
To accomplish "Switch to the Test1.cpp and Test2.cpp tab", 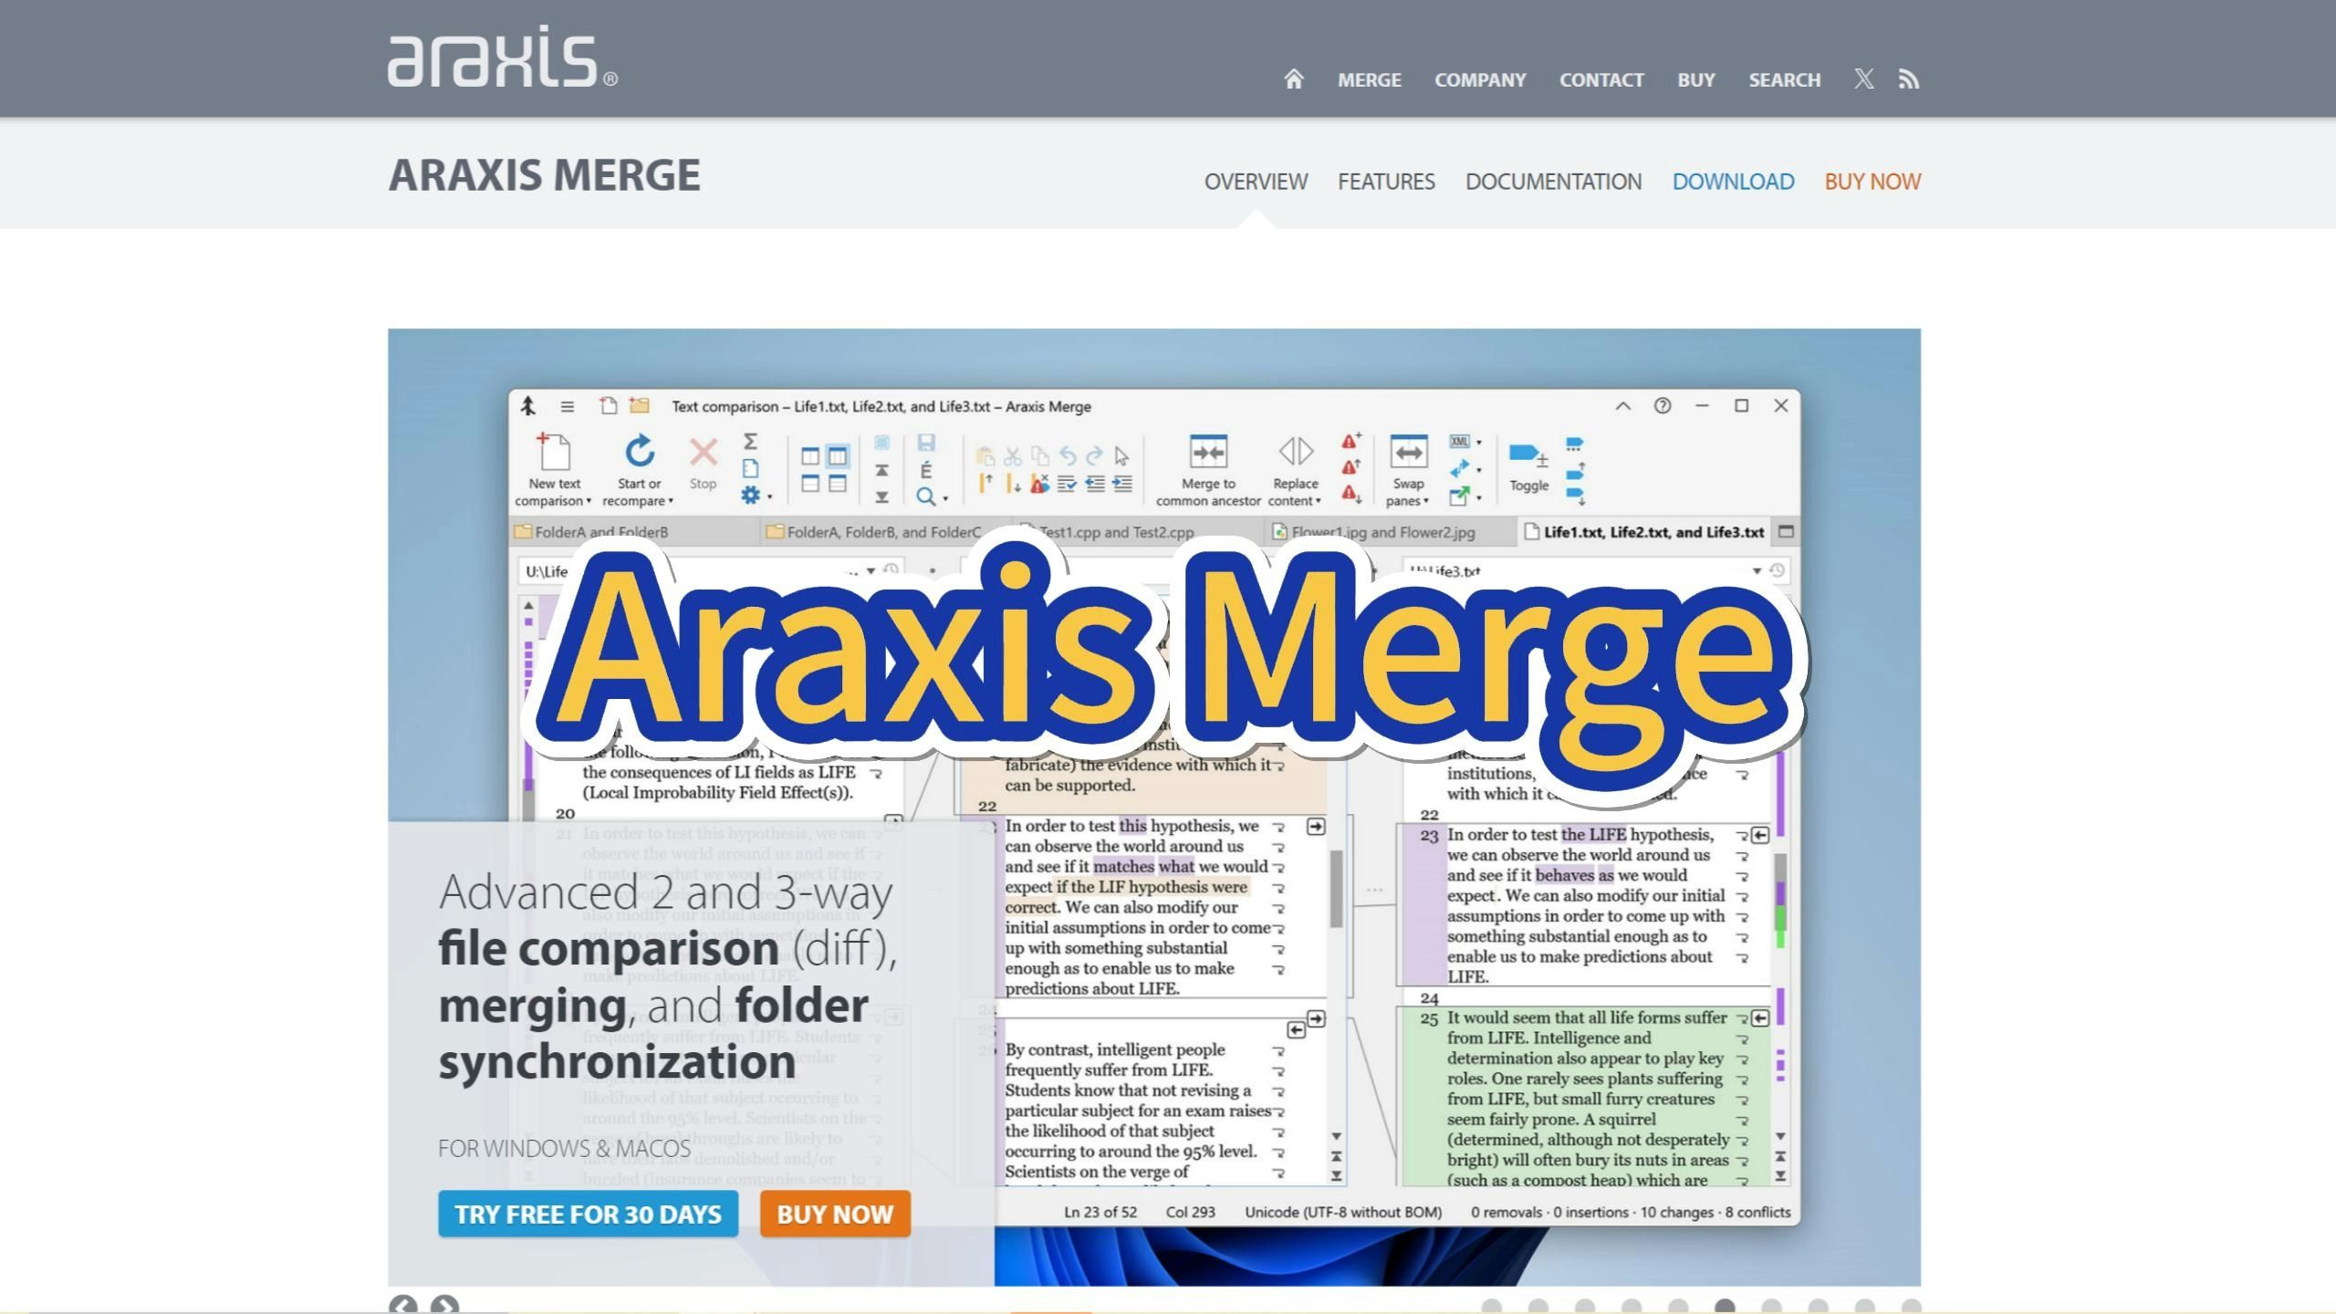I will [x=1117, y=531].
